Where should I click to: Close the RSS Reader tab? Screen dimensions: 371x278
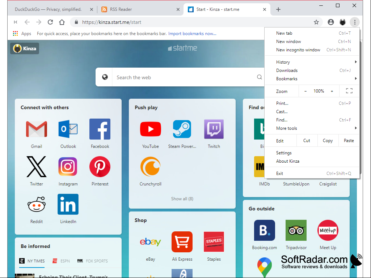click(178, 9)
